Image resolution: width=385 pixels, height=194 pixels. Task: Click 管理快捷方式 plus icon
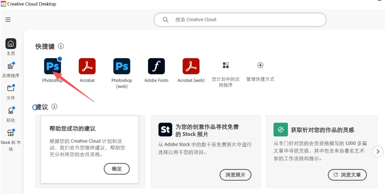260,65
